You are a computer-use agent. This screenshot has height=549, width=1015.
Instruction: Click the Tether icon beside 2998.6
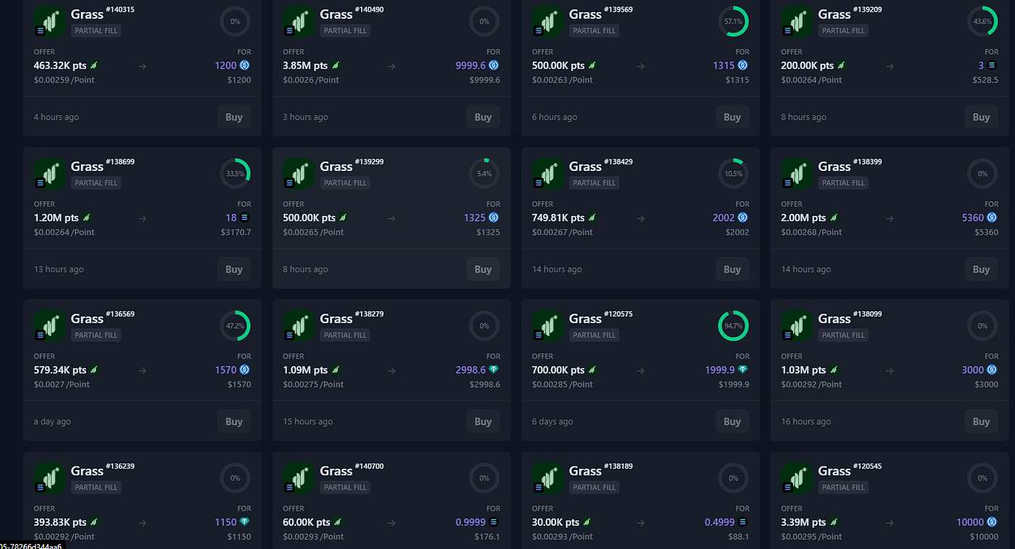[x=494, y=369]
